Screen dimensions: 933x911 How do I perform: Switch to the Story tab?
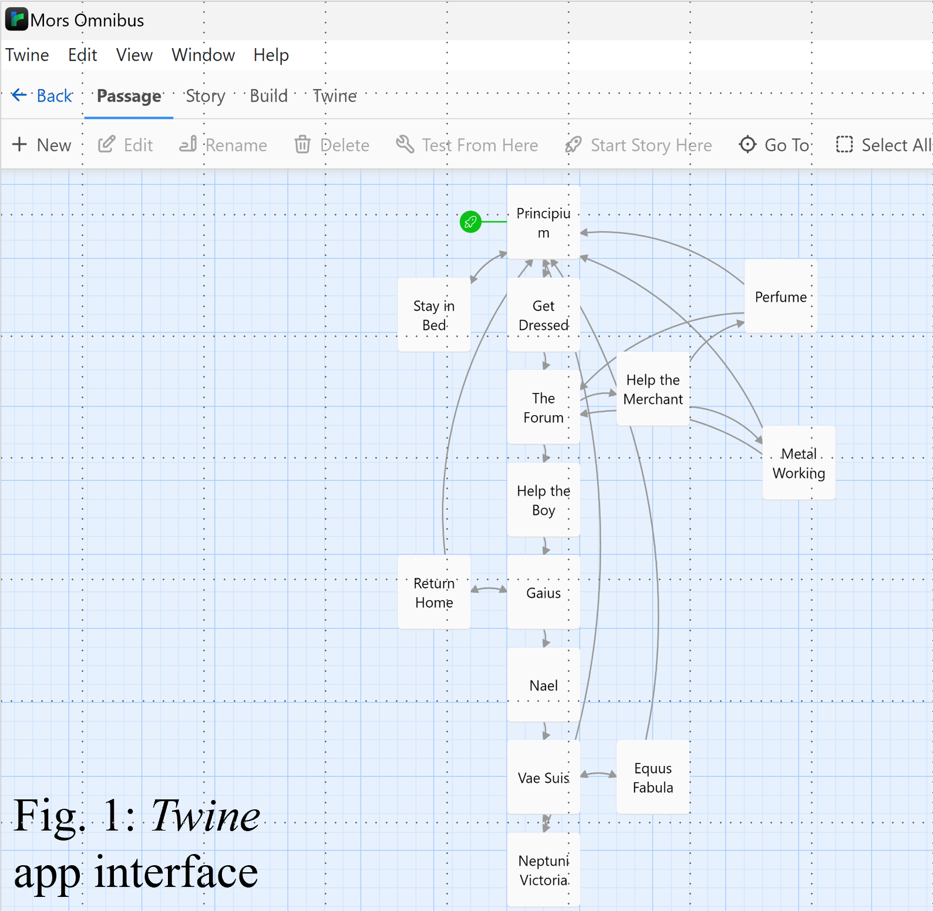pyautogui.click(x=205, y=96)
